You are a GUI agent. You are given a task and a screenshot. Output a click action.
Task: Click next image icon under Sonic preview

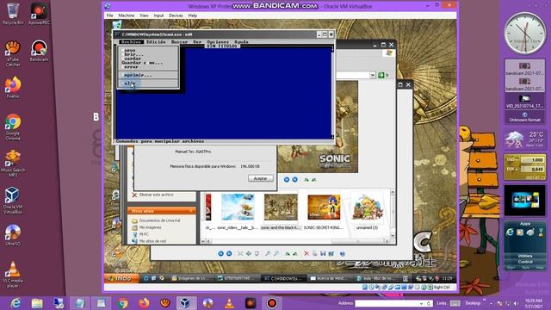pyautogui.click(x=294, y=180)
